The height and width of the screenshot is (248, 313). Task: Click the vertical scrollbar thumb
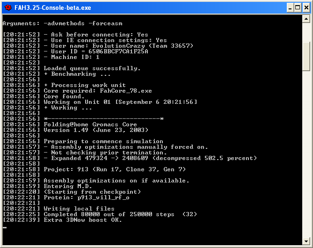[306, 57]
